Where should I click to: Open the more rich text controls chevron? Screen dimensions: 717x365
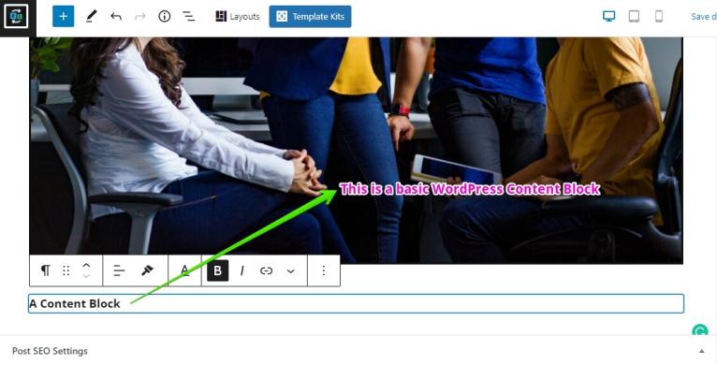pos(290,271)
